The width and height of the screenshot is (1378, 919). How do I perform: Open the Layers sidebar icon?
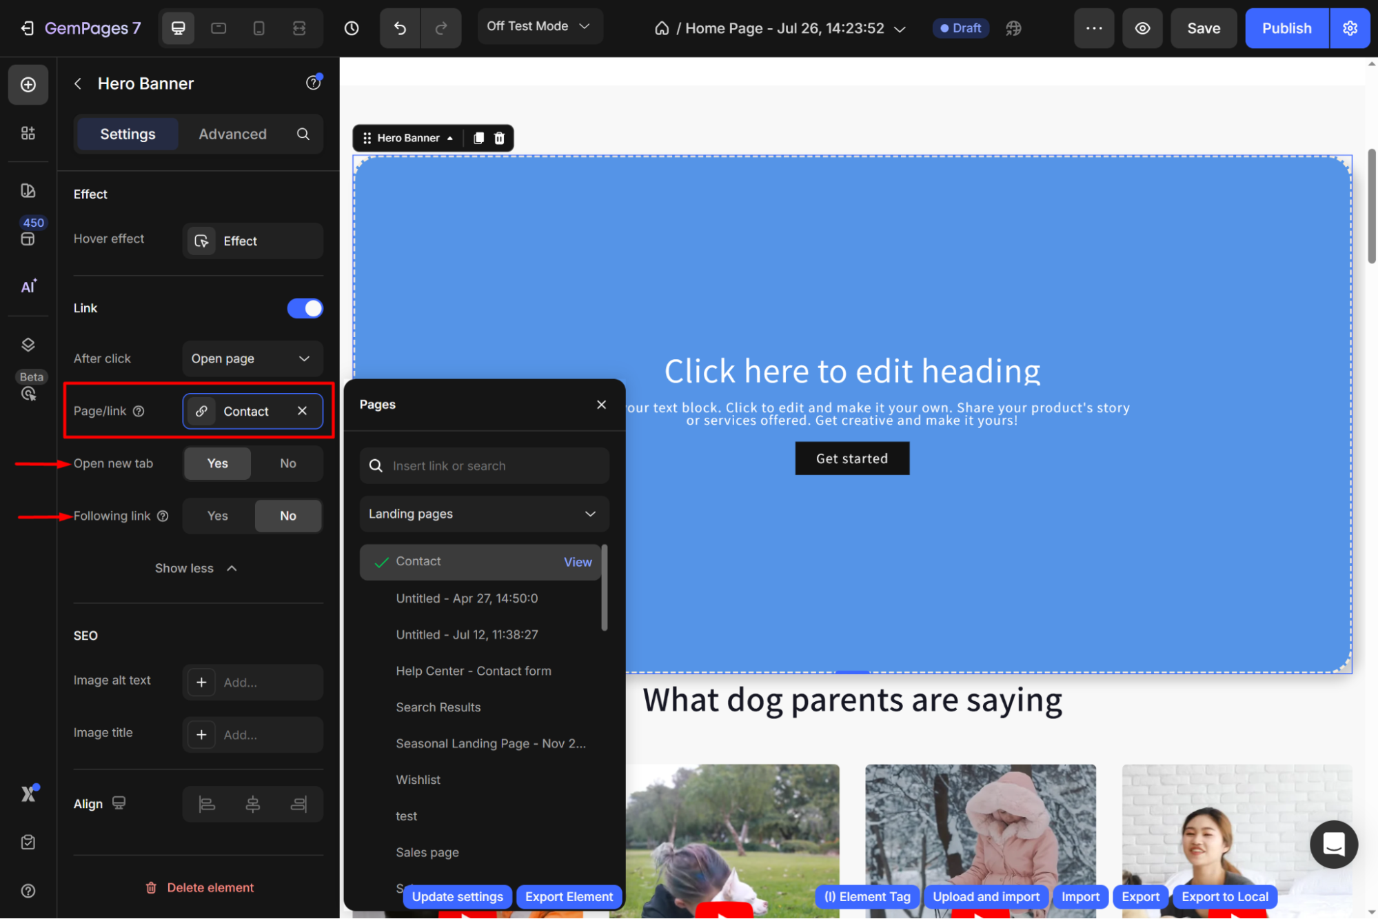[28, 345]
